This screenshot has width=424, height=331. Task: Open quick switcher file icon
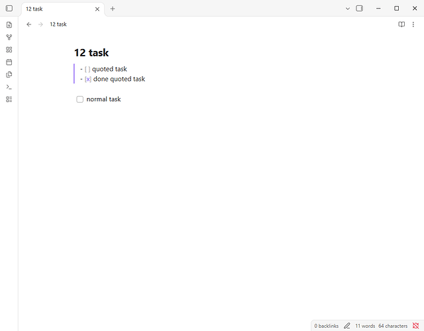[x=9, y=25]
